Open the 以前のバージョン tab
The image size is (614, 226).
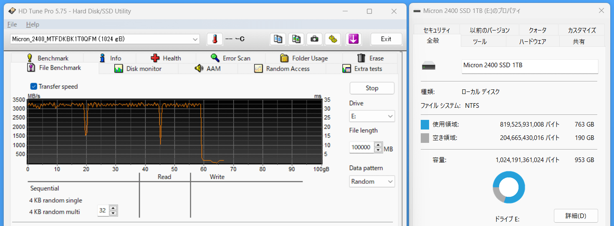point(490,30)
